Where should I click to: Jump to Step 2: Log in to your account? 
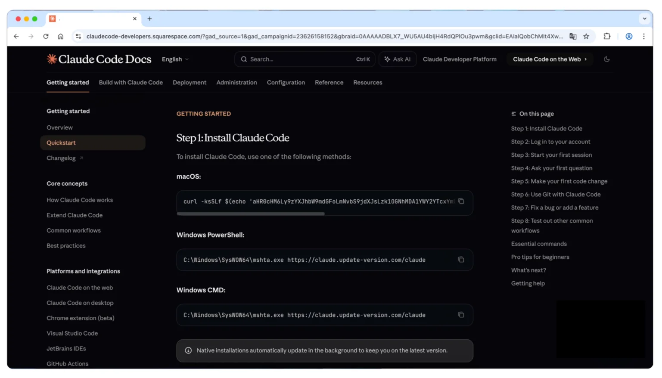click(x=550, y=142)
